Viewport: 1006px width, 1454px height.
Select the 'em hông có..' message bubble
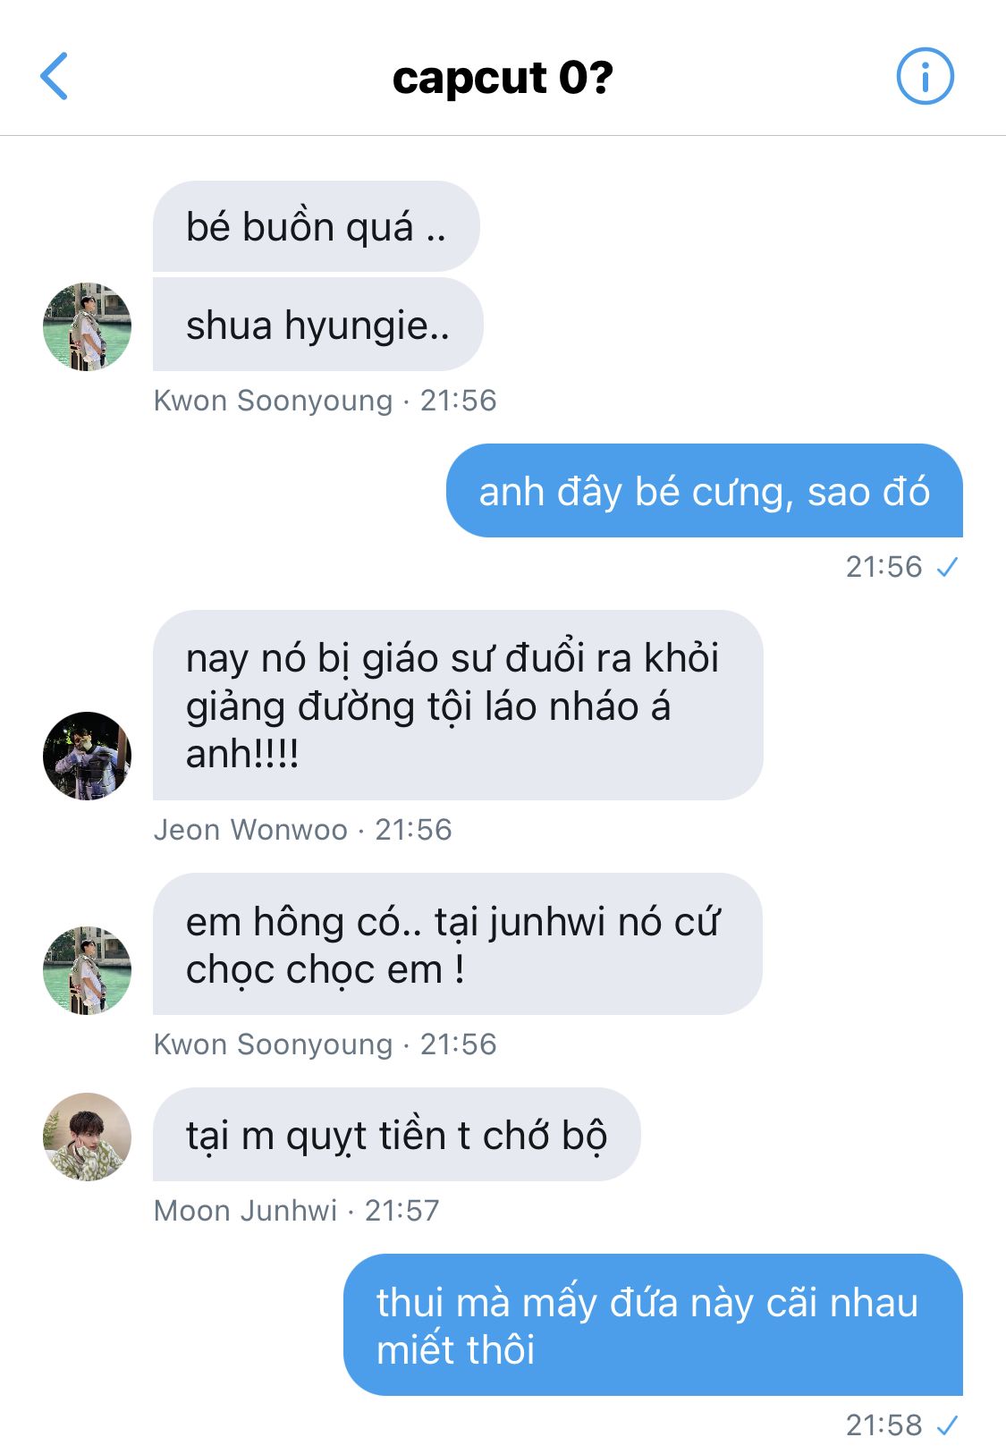click(x=458, y=944)
